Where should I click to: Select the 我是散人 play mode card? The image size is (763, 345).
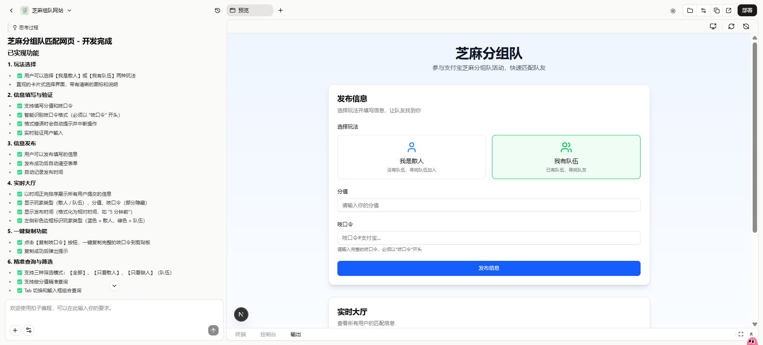click(x=411, y=157)
